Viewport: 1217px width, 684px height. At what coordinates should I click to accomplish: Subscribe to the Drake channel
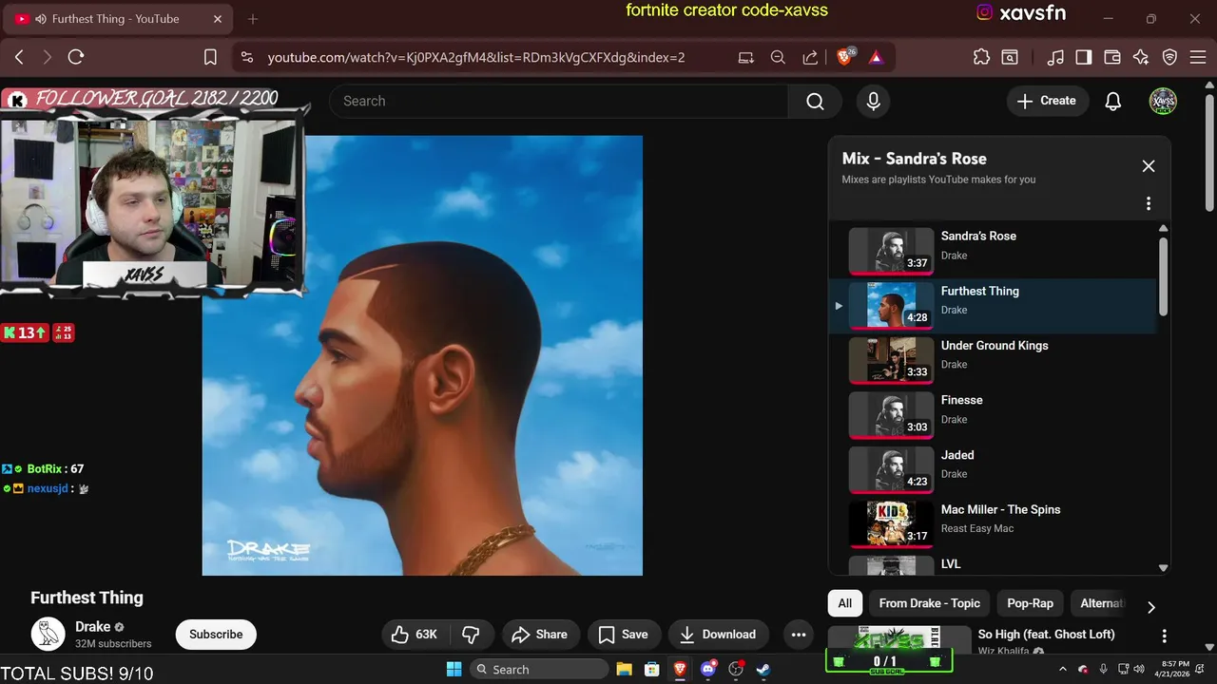tap(216, 635)
